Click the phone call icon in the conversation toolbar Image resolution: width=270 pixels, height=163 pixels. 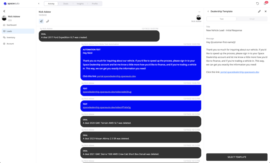pos(47,21)
